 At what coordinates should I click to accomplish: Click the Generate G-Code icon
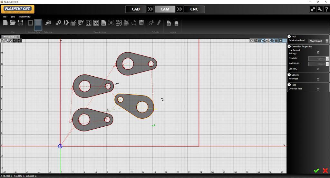pyautogui.click(x=151, y=23)
